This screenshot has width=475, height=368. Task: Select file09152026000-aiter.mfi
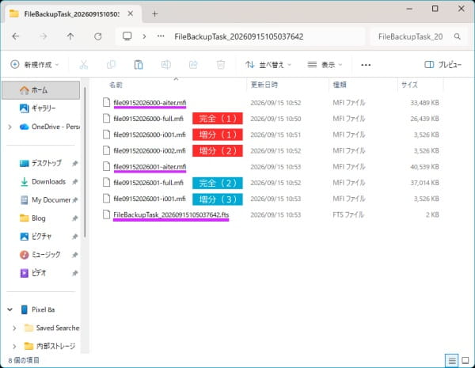[150, 103]
